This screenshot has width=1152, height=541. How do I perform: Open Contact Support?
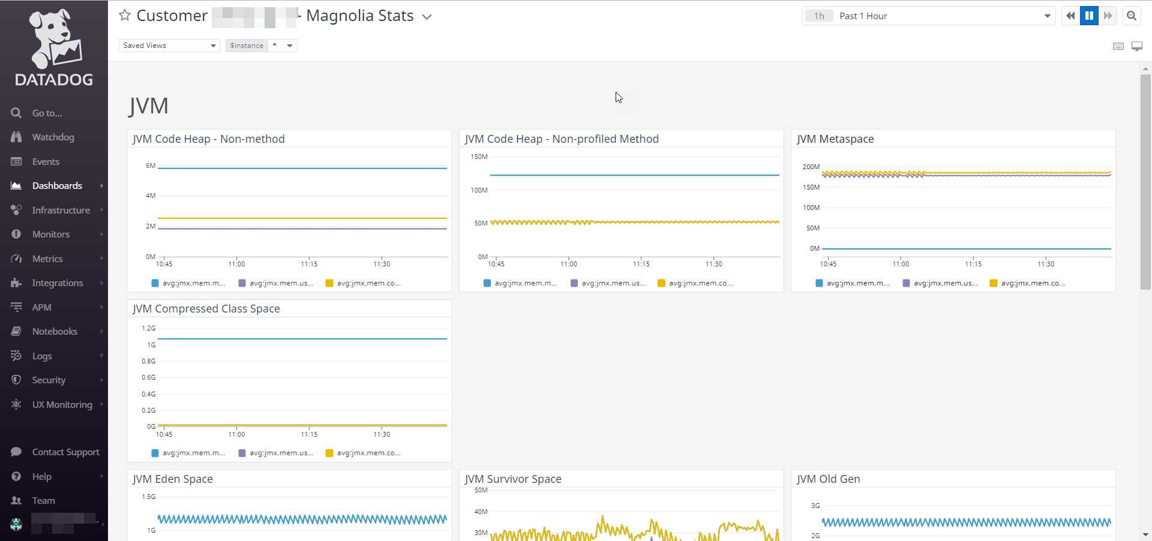tap(66, 452)
